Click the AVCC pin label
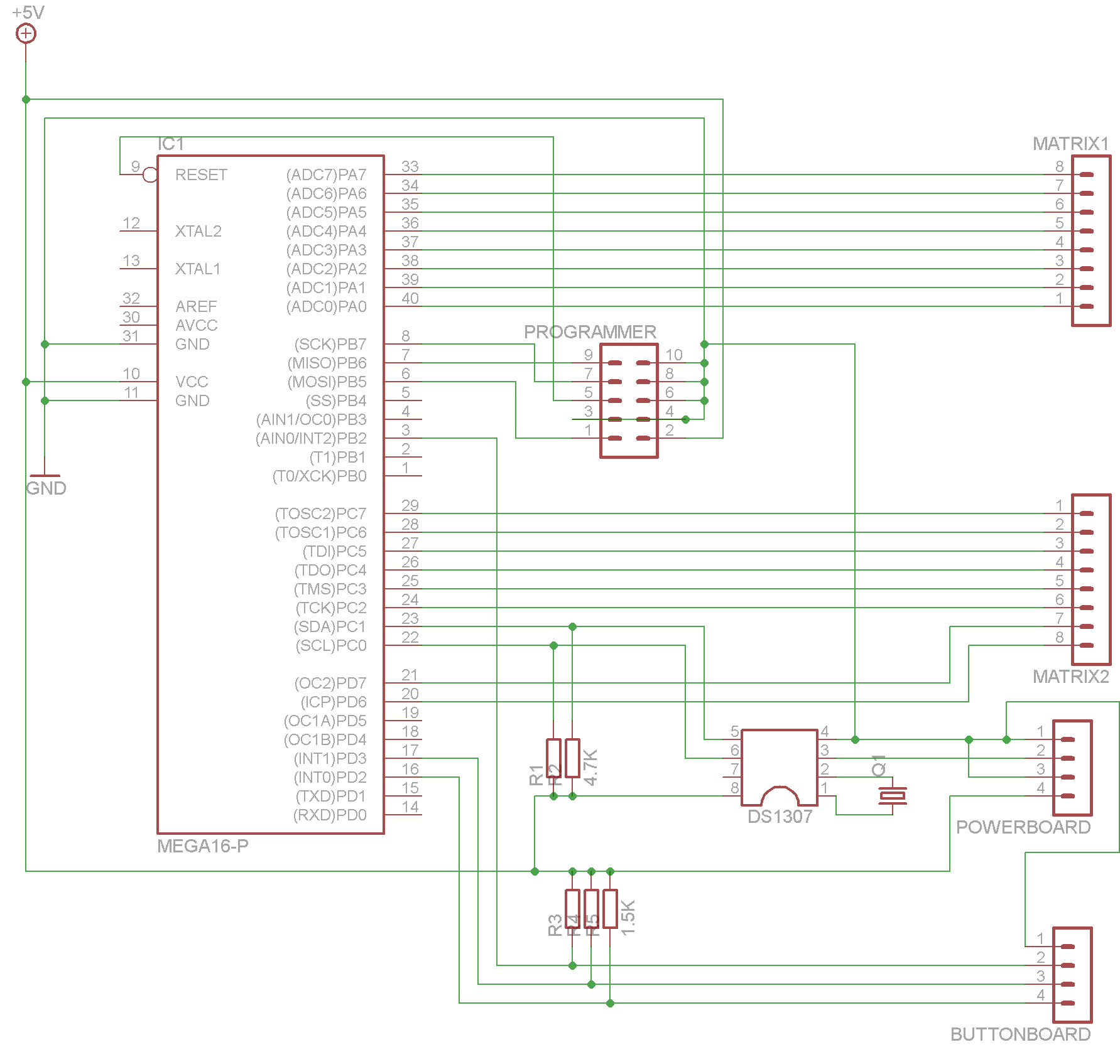The height and width of the screenshot is (1052, 1120). 197,325
